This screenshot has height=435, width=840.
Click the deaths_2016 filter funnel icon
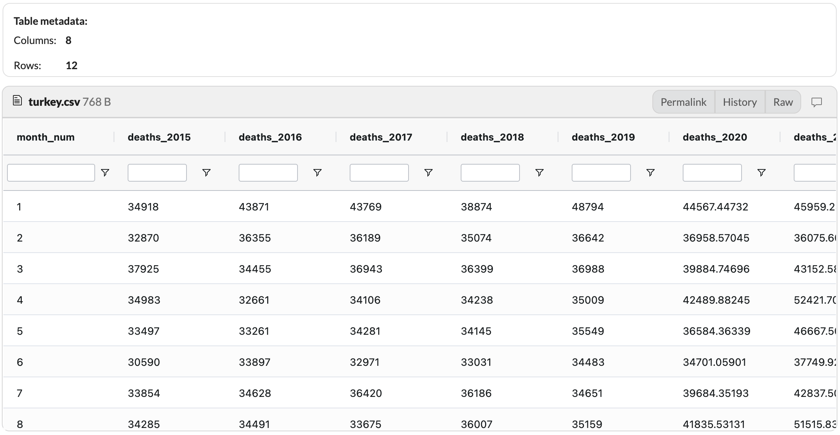[317, 173]
